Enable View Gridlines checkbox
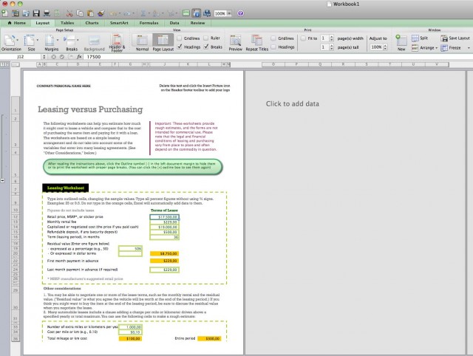This screenshot has height=356, width=473. pos(180,38)
